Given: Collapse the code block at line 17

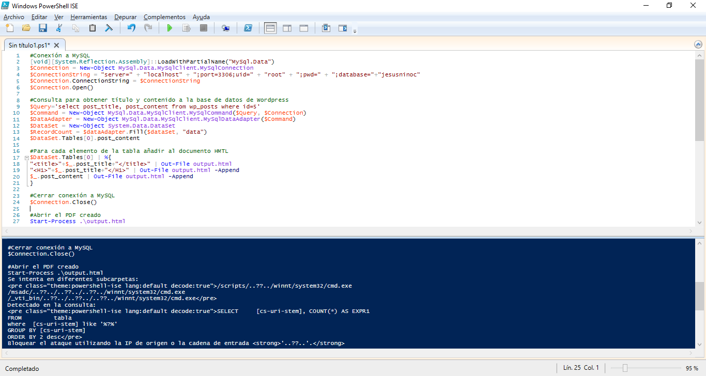Looking at the screenshot, I should click(x=26, y=157).
